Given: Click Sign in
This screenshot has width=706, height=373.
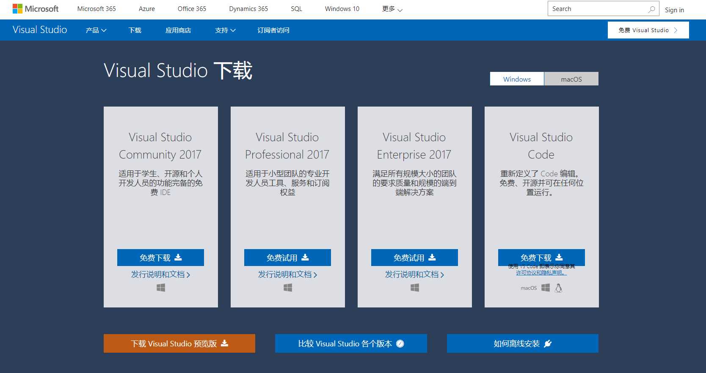Looking at the screenshot, I should point(674,10).
